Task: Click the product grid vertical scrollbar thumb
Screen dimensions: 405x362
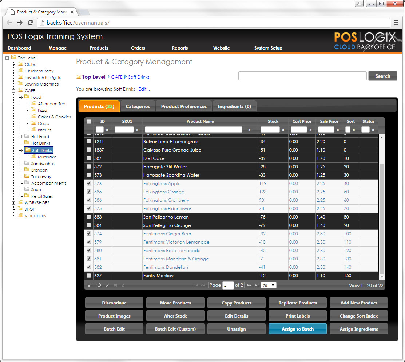Action: 381,218
